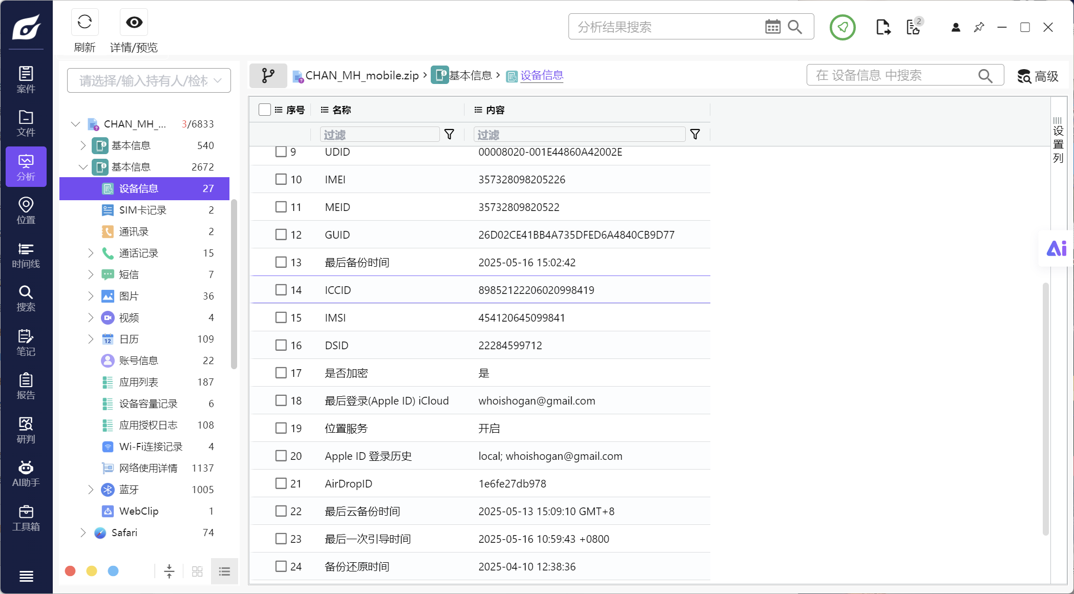Switch to Analysis (分析) sidebar section

pos(26,167)
